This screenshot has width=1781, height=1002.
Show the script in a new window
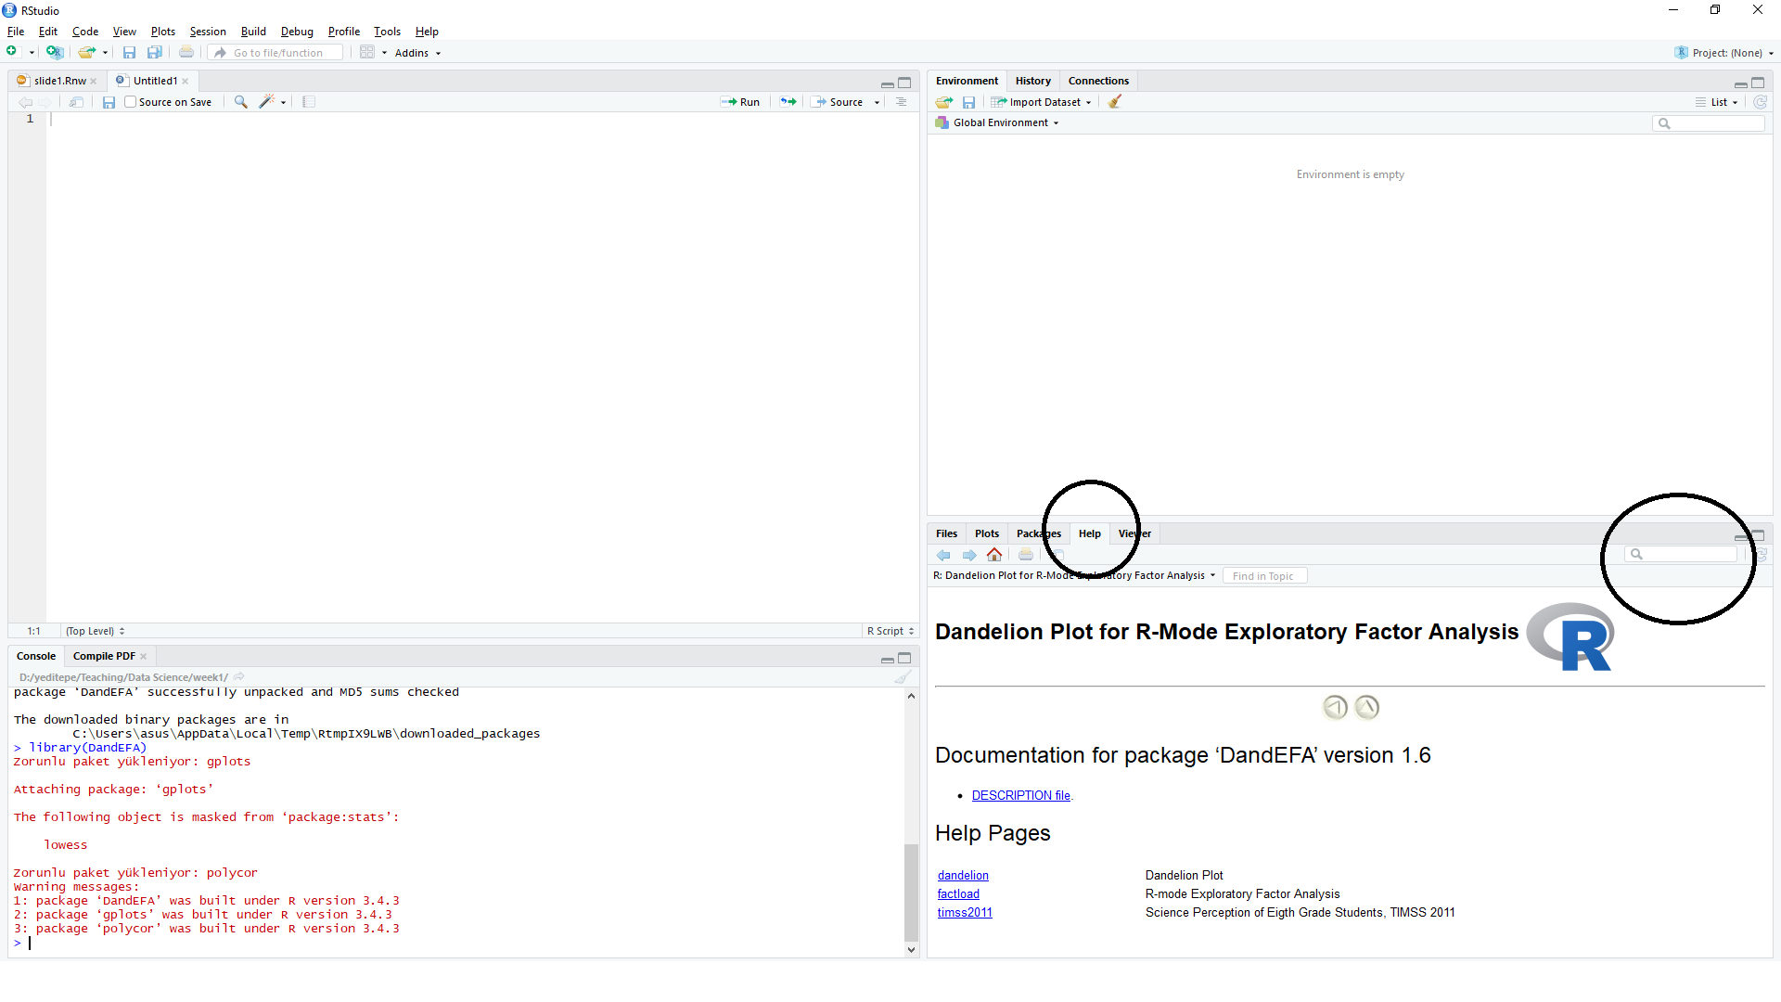coord(76,102)
